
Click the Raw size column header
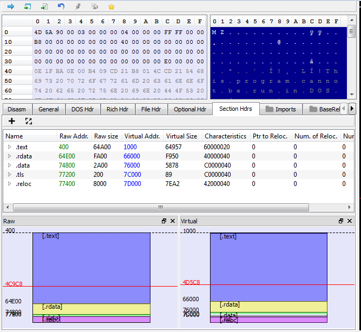pyautogui.click(x=107, y=136)
